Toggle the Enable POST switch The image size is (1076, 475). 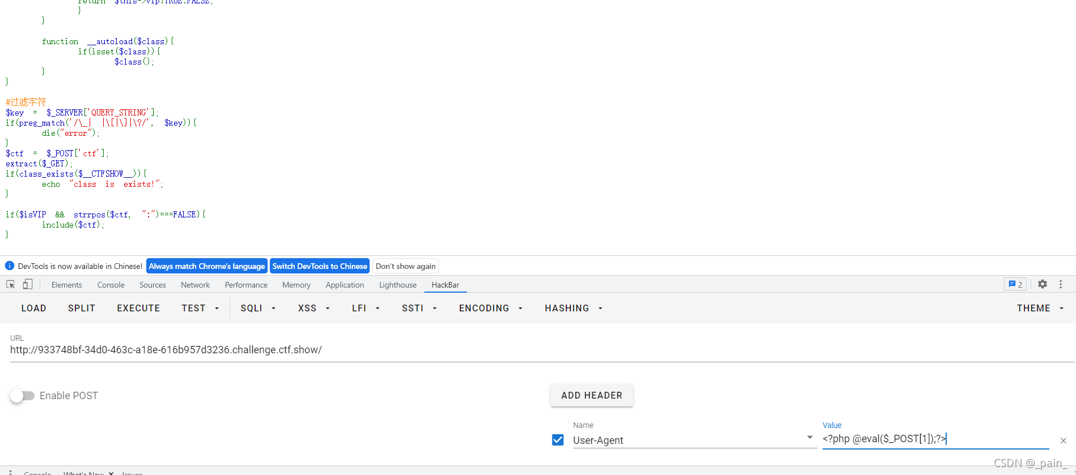point(23,396)
